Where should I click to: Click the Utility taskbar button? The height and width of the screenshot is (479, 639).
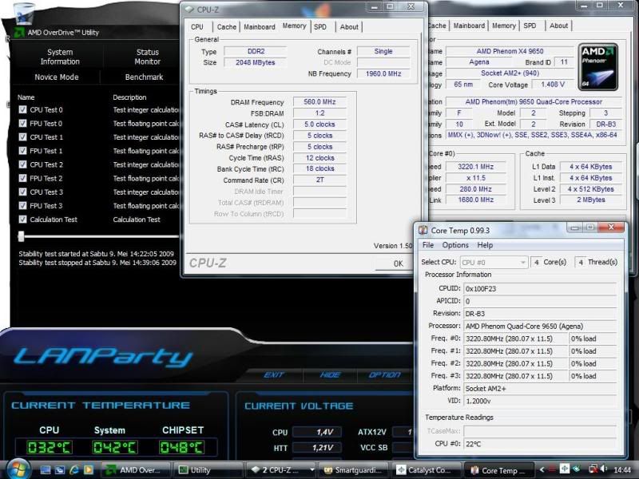tap(208, 470)
